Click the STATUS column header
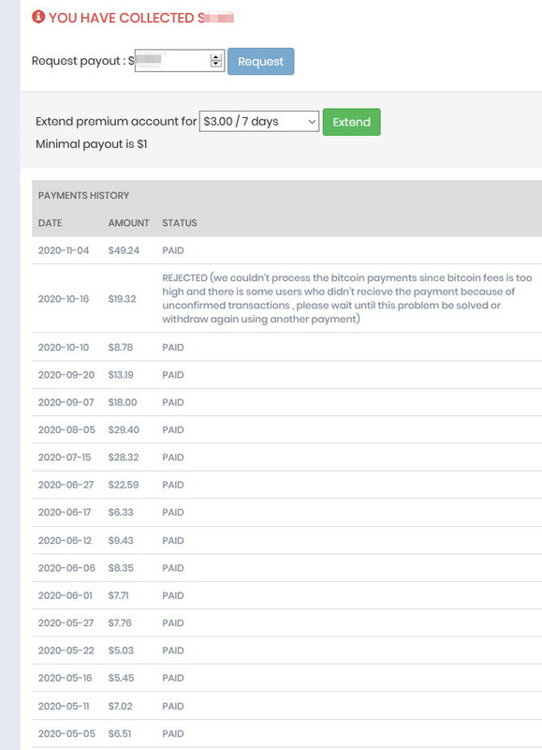Screen dimensions: 542x750 180,223
